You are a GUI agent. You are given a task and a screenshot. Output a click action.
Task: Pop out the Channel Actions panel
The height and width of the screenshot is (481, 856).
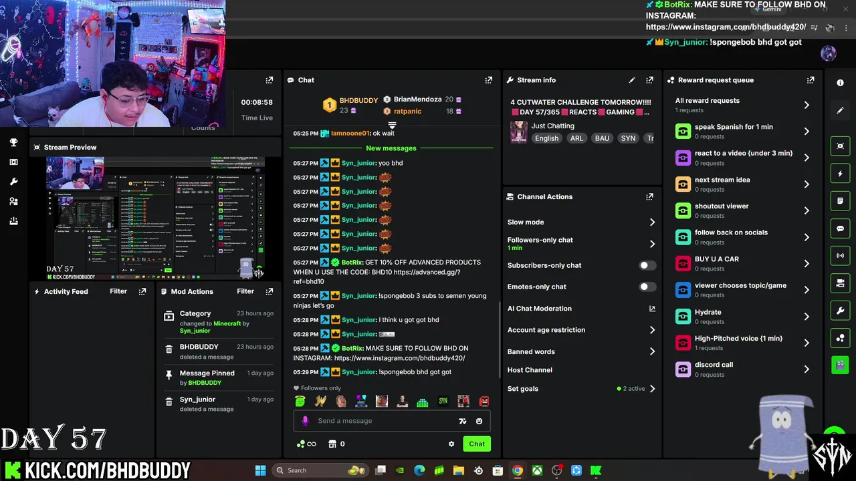pos(649,197)
